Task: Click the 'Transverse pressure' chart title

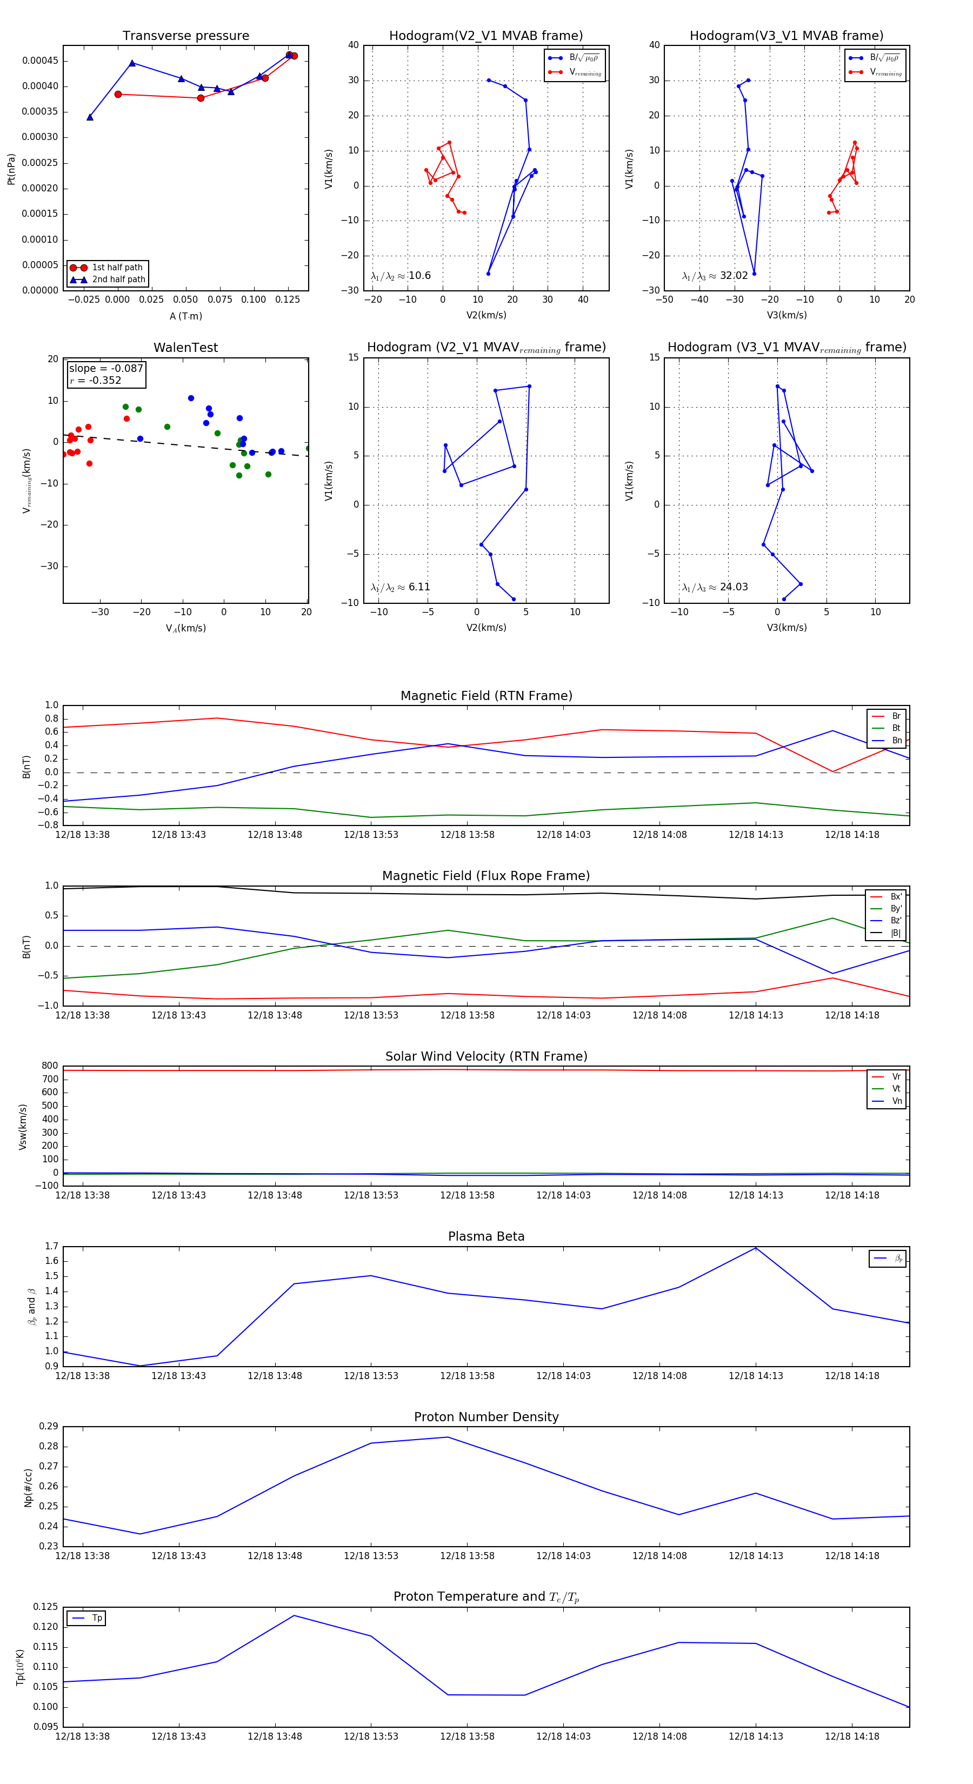Action: 185,36
